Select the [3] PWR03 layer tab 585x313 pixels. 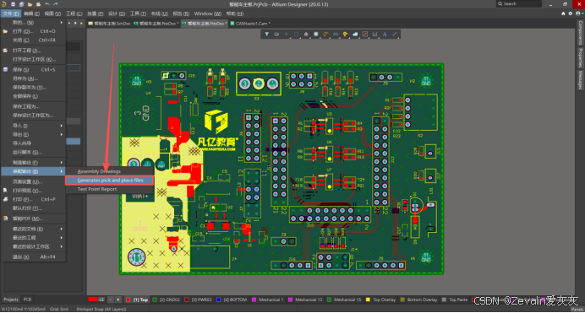point(198,300)
